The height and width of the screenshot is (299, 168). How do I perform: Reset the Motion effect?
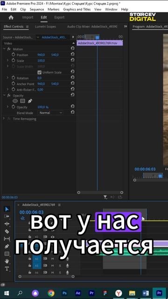coord(72,49)
